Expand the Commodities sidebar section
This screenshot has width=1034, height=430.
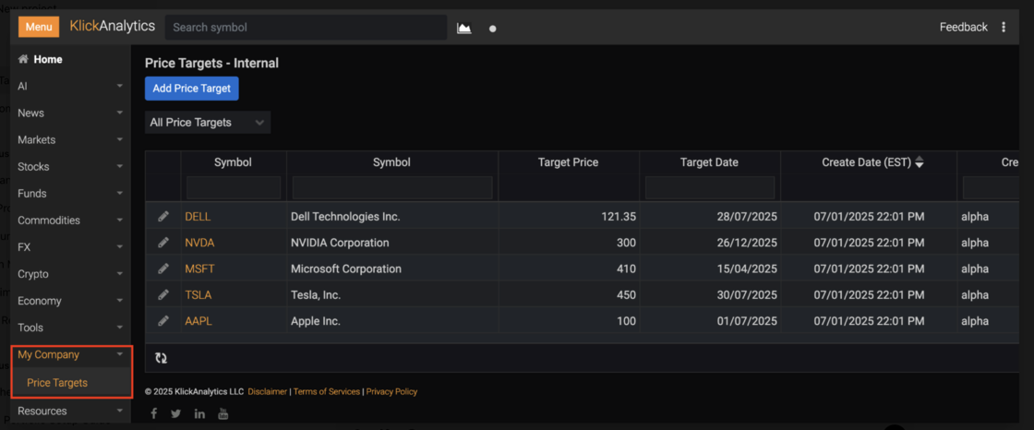[x=70, y=221]
